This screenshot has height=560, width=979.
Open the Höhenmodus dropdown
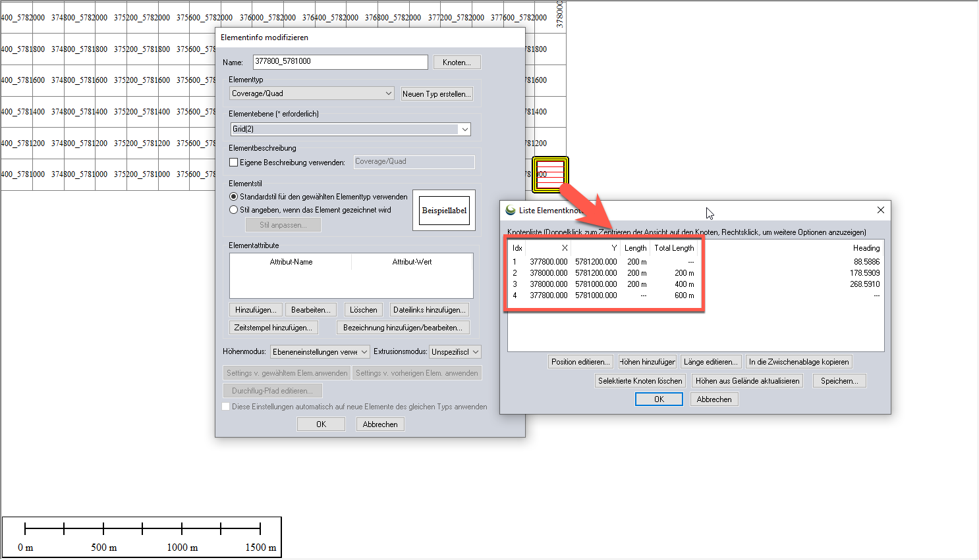(320, 352)
